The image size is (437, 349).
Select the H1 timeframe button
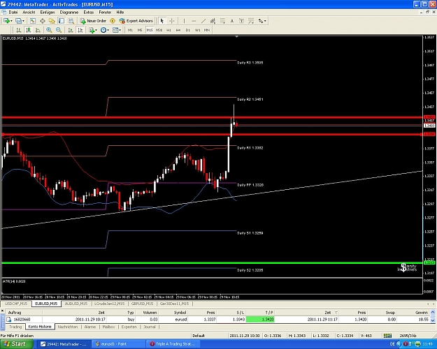point(169,30)
